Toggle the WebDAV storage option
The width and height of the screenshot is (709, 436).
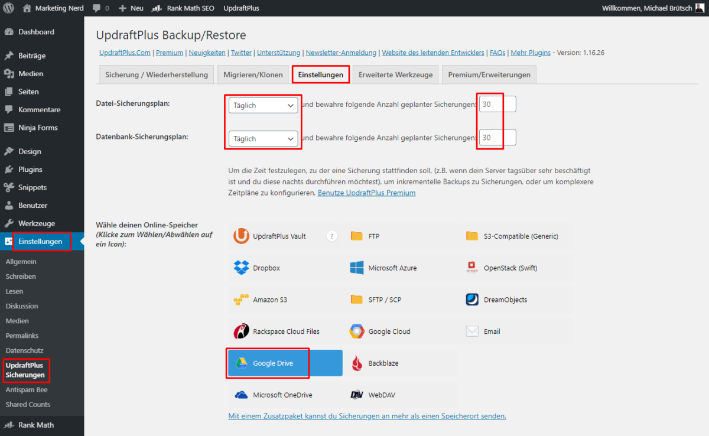401,395
